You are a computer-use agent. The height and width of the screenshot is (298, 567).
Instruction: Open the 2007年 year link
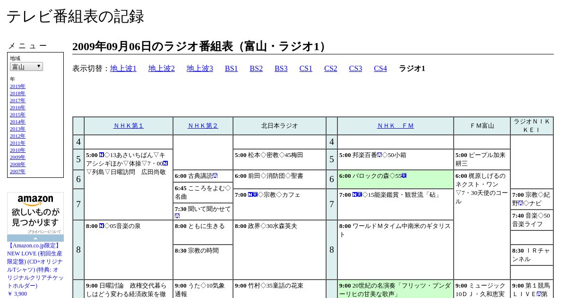[17, 171]
